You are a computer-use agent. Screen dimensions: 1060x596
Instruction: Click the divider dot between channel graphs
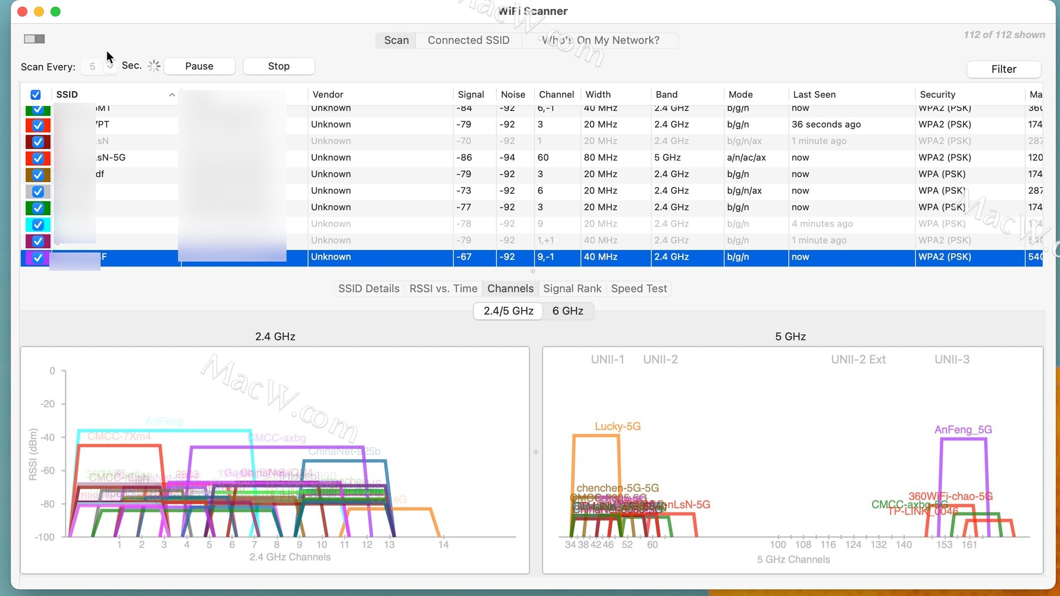click(x=536, y=452)
